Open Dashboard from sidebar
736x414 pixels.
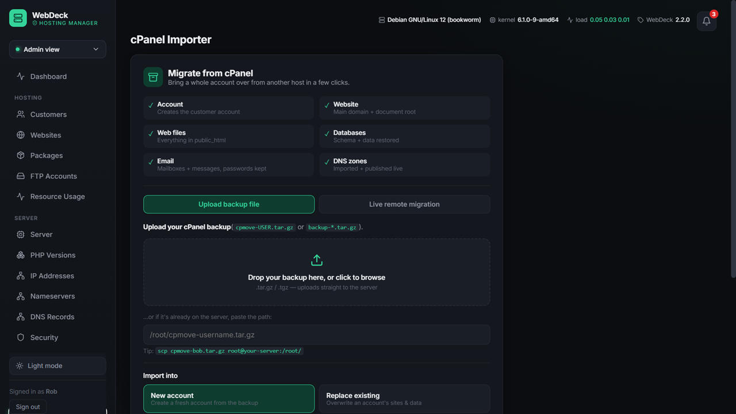[x=57, y=76]
